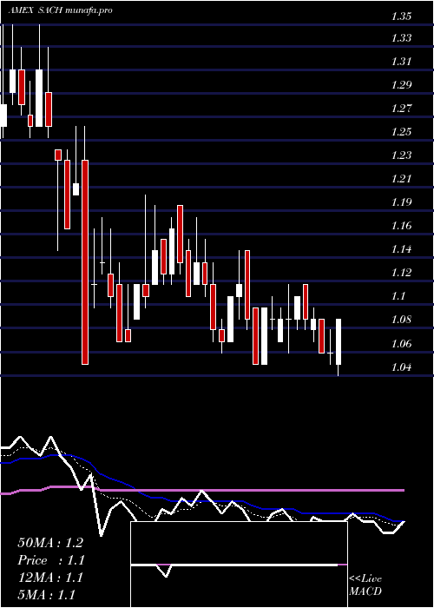Click the dip in the MACD line
The image size is (434, 608).
tap(166, 572)
